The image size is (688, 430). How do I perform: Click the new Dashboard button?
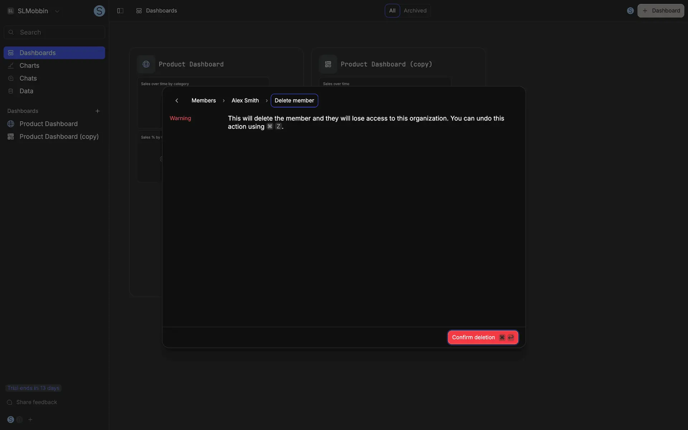point(660,11)
